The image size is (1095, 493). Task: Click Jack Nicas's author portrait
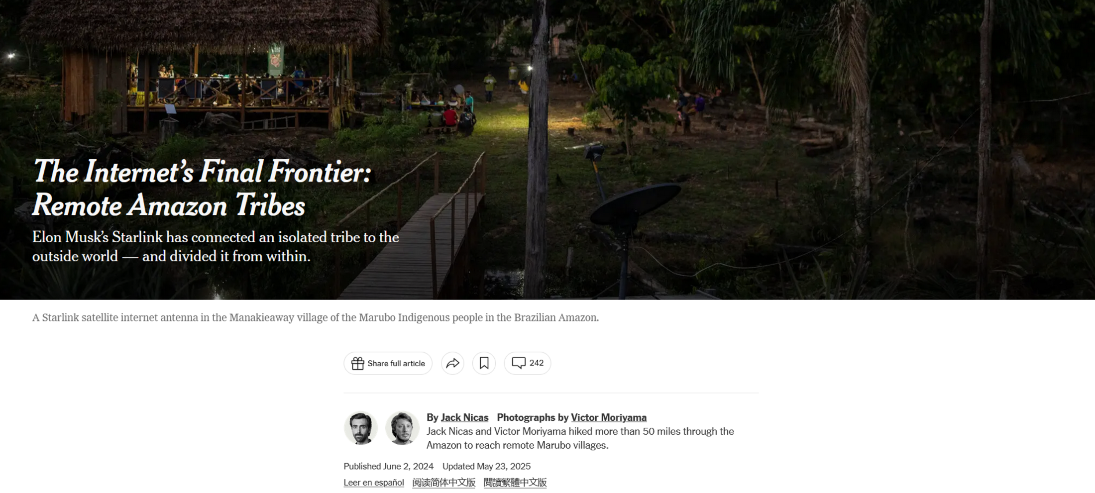pyautogui.click(x=361, y=428)
